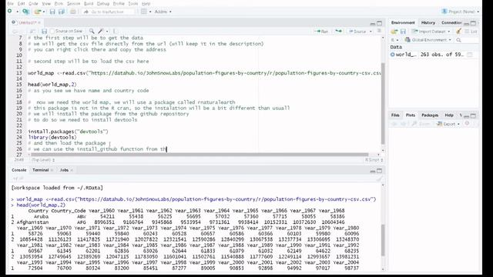
Task: Click the Find/Replace magnifier icon
Action: click(x=92, y=31)
